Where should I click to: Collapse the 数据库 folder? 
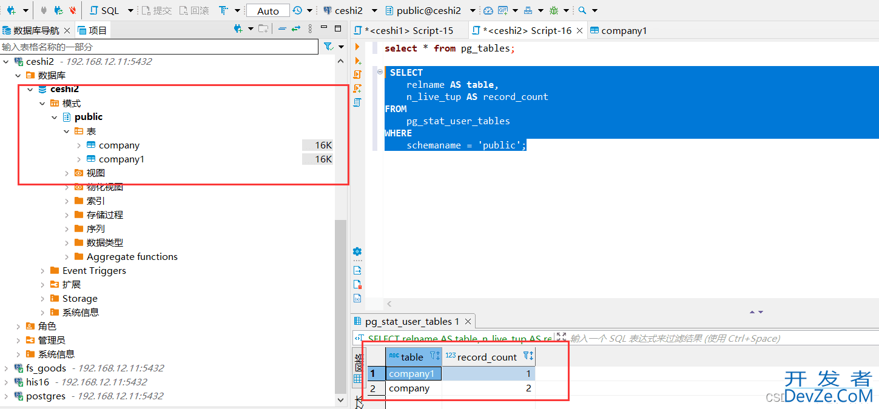18,75
